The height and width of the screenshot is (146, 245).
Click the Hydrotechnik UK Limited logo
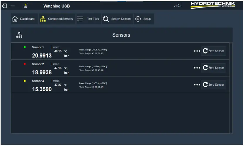click(x=213, y=5)
